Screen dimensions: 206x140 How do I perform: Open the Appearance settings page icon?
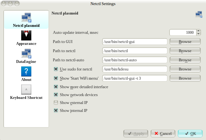click(x=26, y=36)
